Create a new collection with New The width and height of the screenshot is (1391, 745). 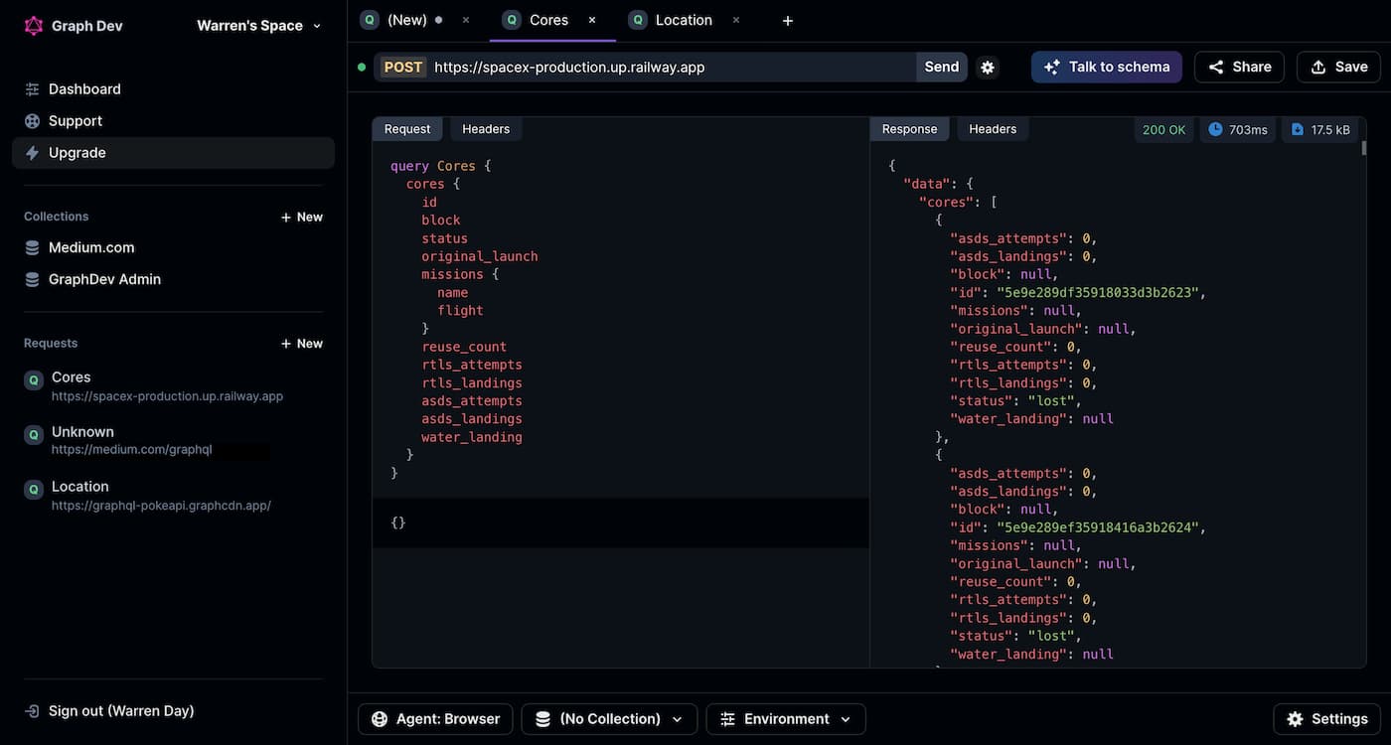[301, 217]
